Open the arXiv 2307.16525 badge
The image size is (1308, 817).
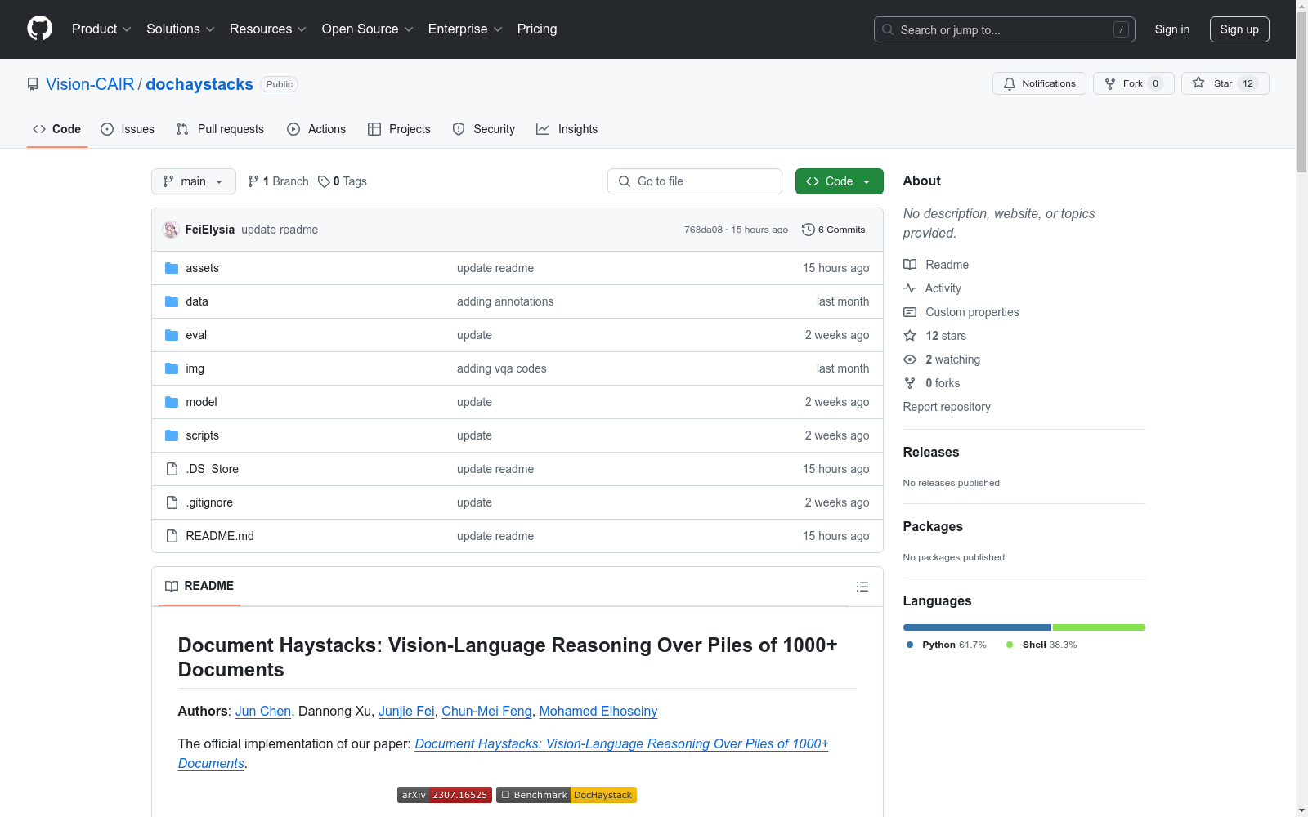coord(445,795)
